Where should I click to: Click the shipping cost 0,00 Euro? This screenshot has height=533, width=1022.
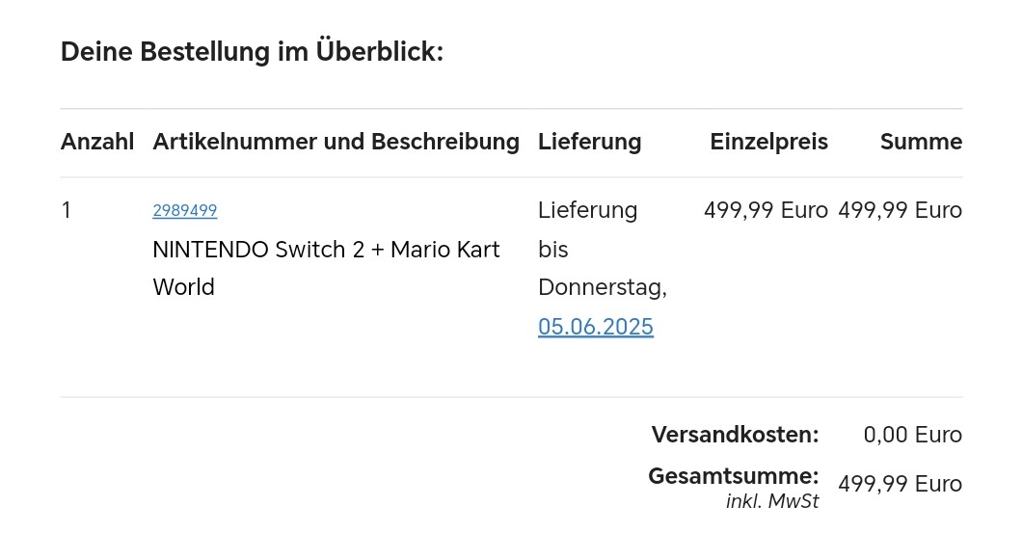[x=912, y=435]
